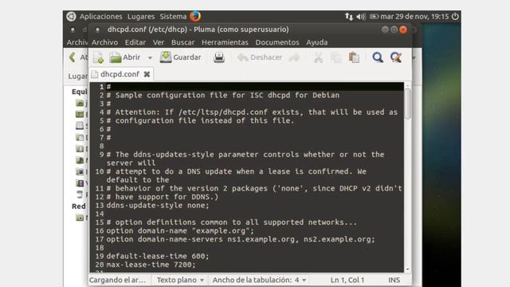Click the cut scissors icon

(x=318, y=57)
